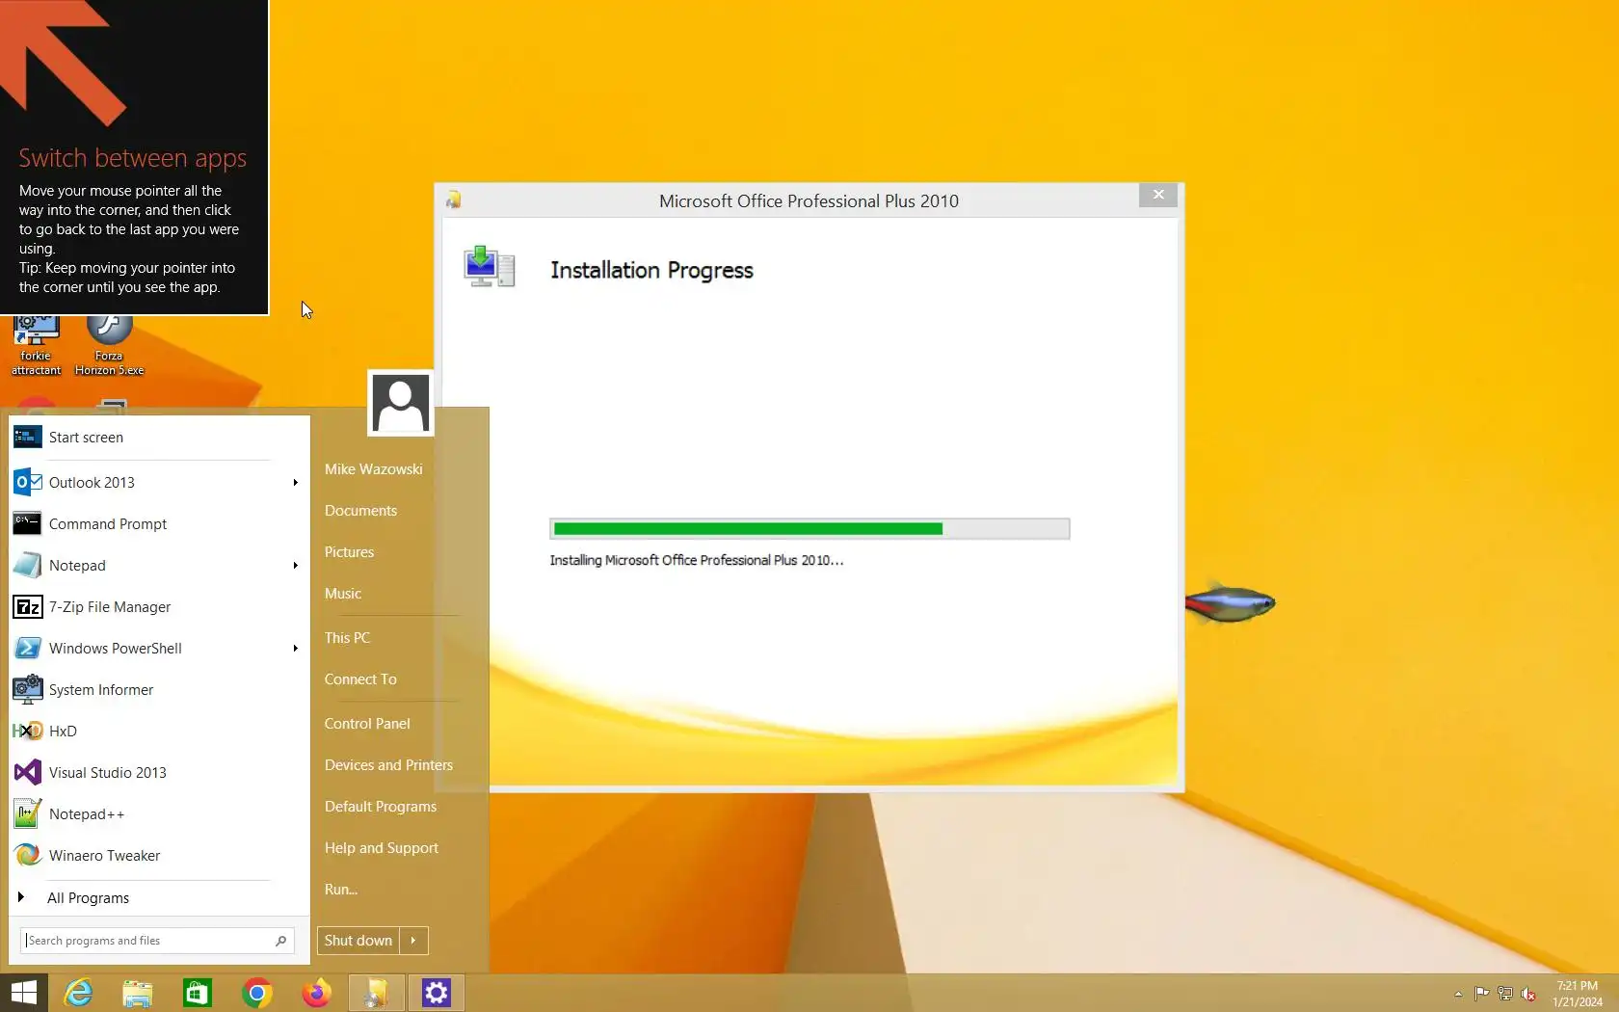
Task: Open Music from the Start menu
Action: (343, 594)
